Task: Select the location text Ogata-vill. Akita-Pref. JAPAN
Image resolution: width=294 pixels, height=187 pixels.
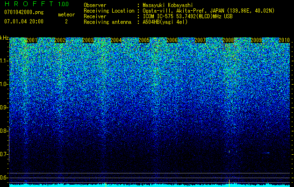Action: click(x=183, y=11)
